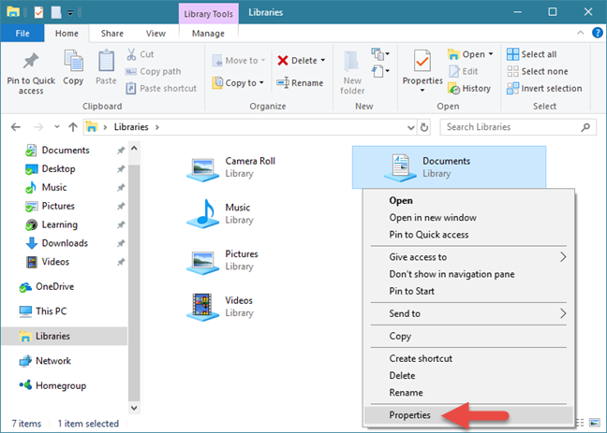Image resolution: width=607 pixels, height=433 pixels.
Task: Expand address bar history dropdown
Action: pos(410,127)
